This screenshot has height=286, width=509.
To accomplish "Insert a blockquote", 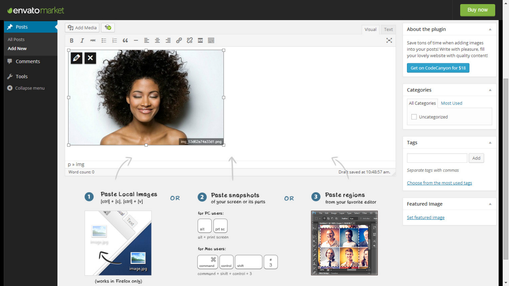I will (x=125, y=41).
